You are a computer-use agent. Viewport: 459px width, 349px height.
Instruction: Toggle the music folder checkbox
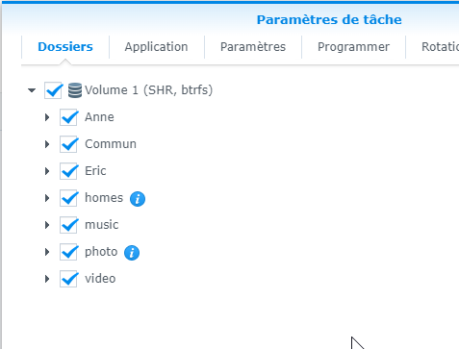point(68,225)
